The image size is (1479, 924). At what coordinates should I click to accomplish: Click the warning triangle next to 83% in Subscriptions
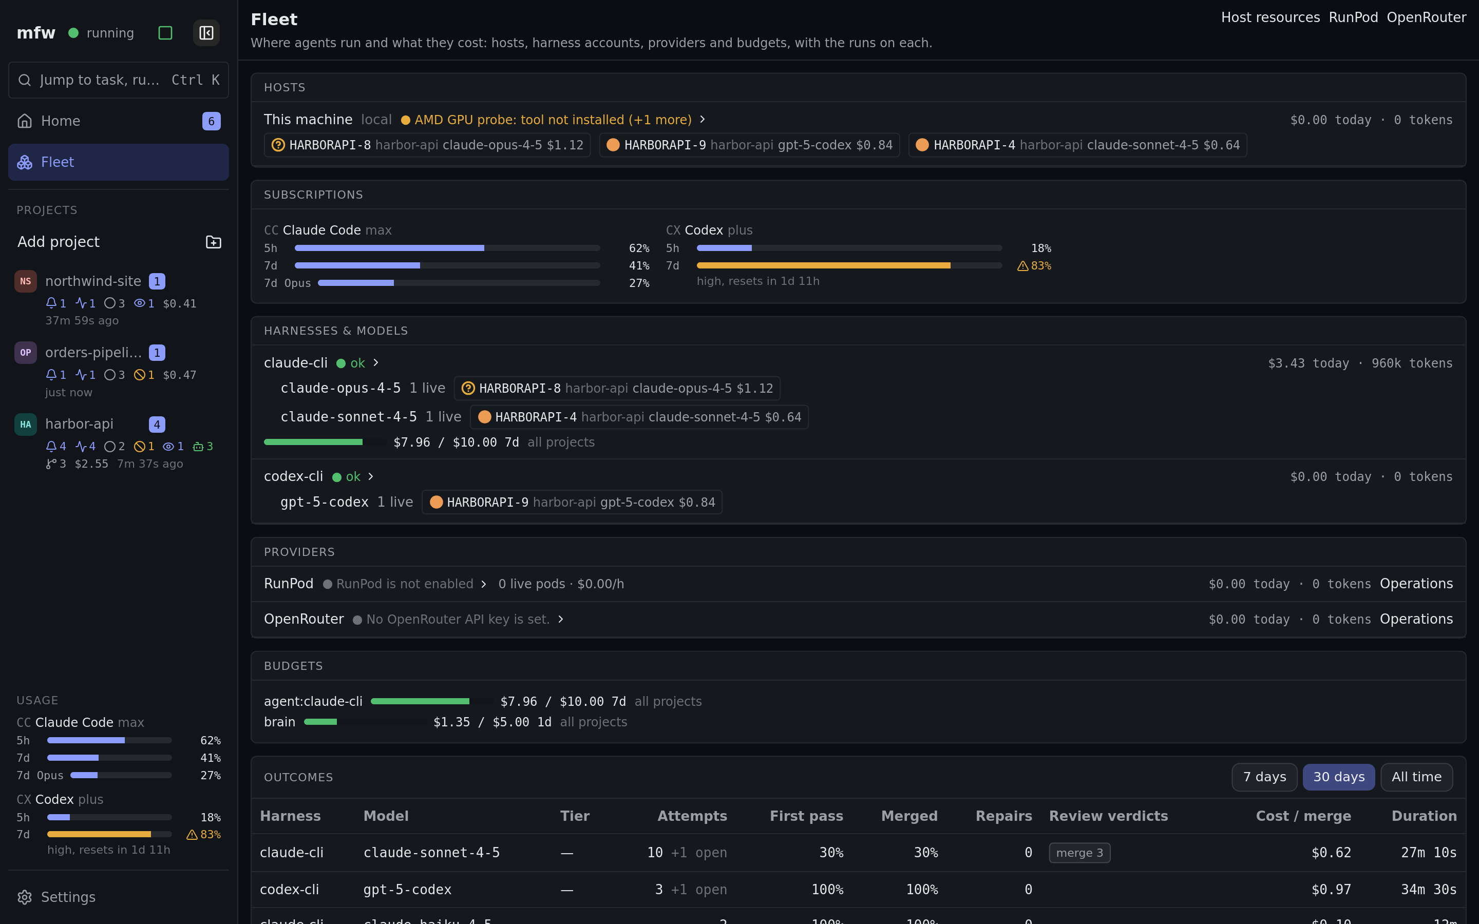(x=1022, y=266)
